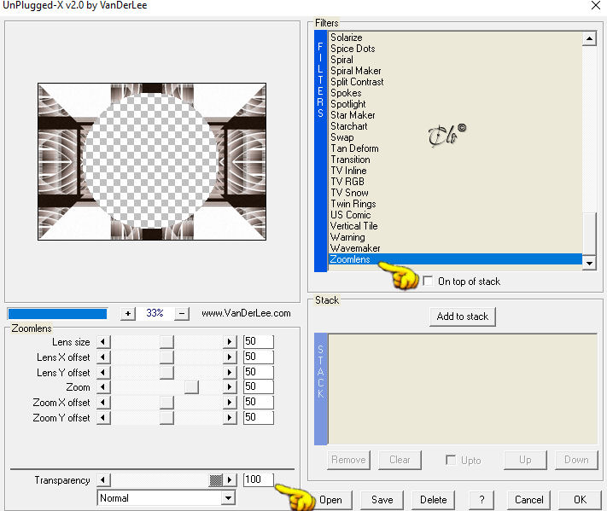Decrease Lens size with left arrow
The image size is (607, 511).
(x=103, y=342)
